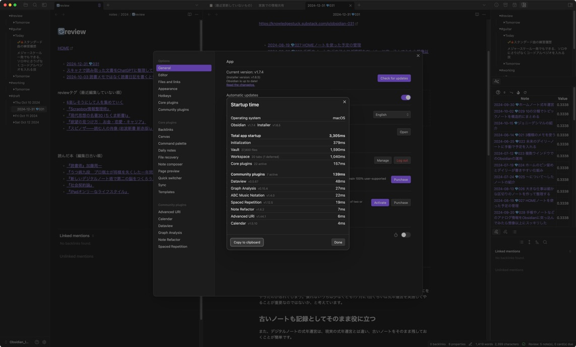Open the HOME link in review note
The image size is (576, 347).
click(x=63, y=48)
